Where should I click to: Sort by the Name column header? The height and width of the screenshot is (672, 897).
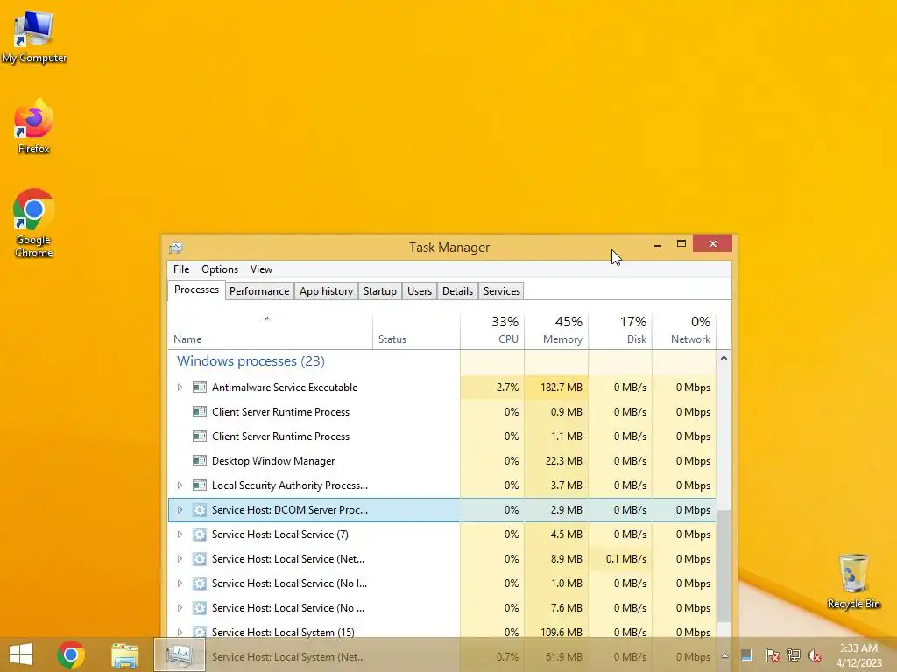pyautogui.click(x=270, y=330)
